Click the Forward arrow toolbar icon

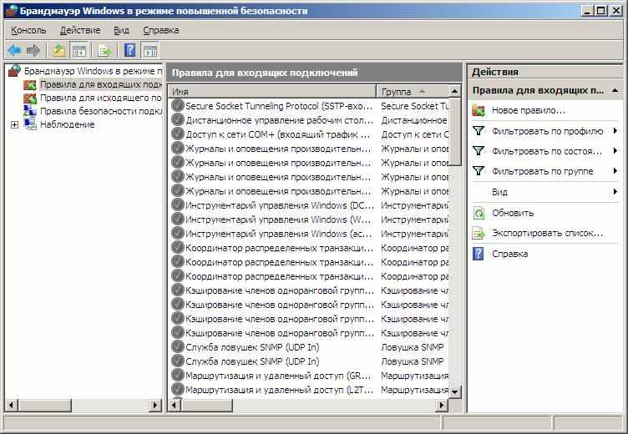coord(33,50)
